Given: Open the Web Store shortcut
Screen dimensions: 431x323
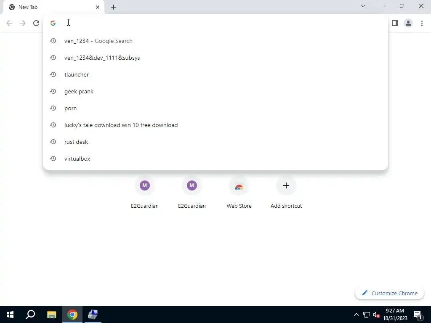Looking at the screenshot, I should [239, 192].
